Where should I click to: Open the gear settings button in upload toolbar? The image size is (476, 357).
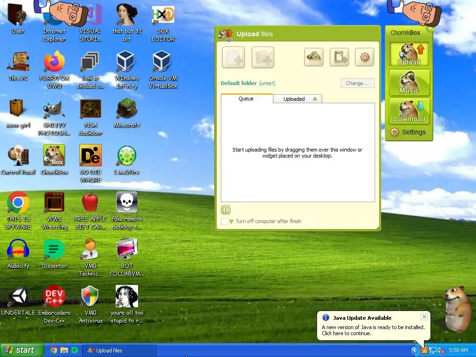point(364,57)
